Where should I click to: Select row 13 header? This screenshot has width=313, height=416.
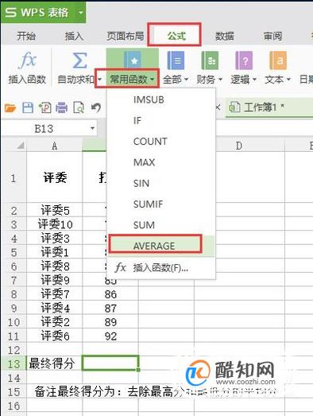tap(14, 364)
